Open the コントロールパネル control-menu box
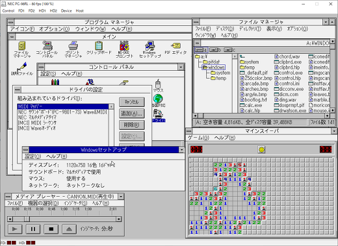 tap(41, 67)
